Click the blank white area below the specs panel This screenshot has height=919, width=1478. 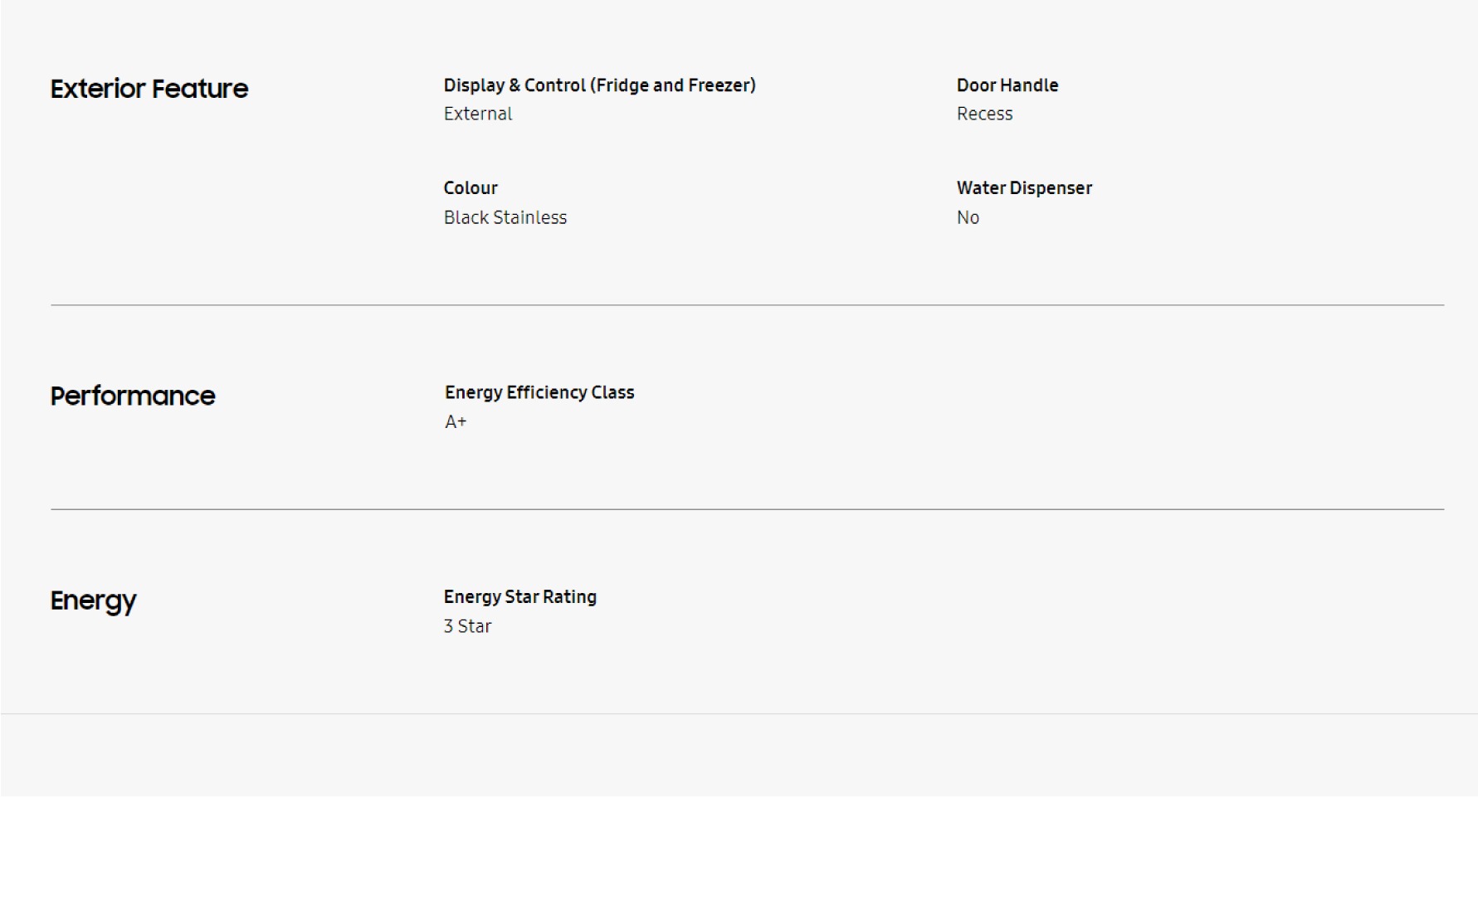click(739, 858)
